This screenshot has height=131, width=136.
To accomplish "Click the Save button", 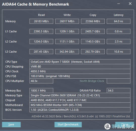I will 11,124.
